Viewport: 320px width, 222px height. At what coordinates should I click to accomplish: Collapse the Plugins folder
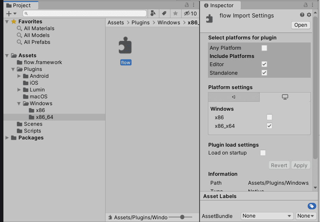pyautogui.click(x=13, y=69)
